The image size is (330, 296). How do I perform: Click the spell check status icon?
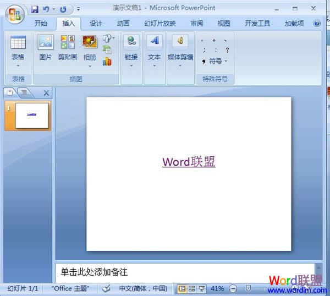pyautogui.click(x=106, y=288)
